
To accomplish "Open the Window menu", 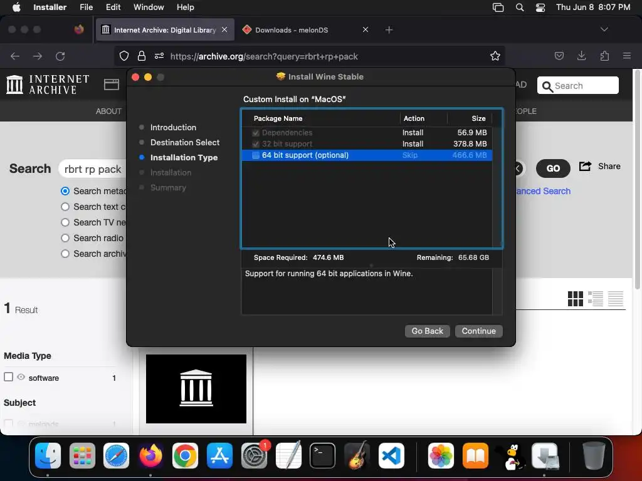I will click(x=149, y=8).
